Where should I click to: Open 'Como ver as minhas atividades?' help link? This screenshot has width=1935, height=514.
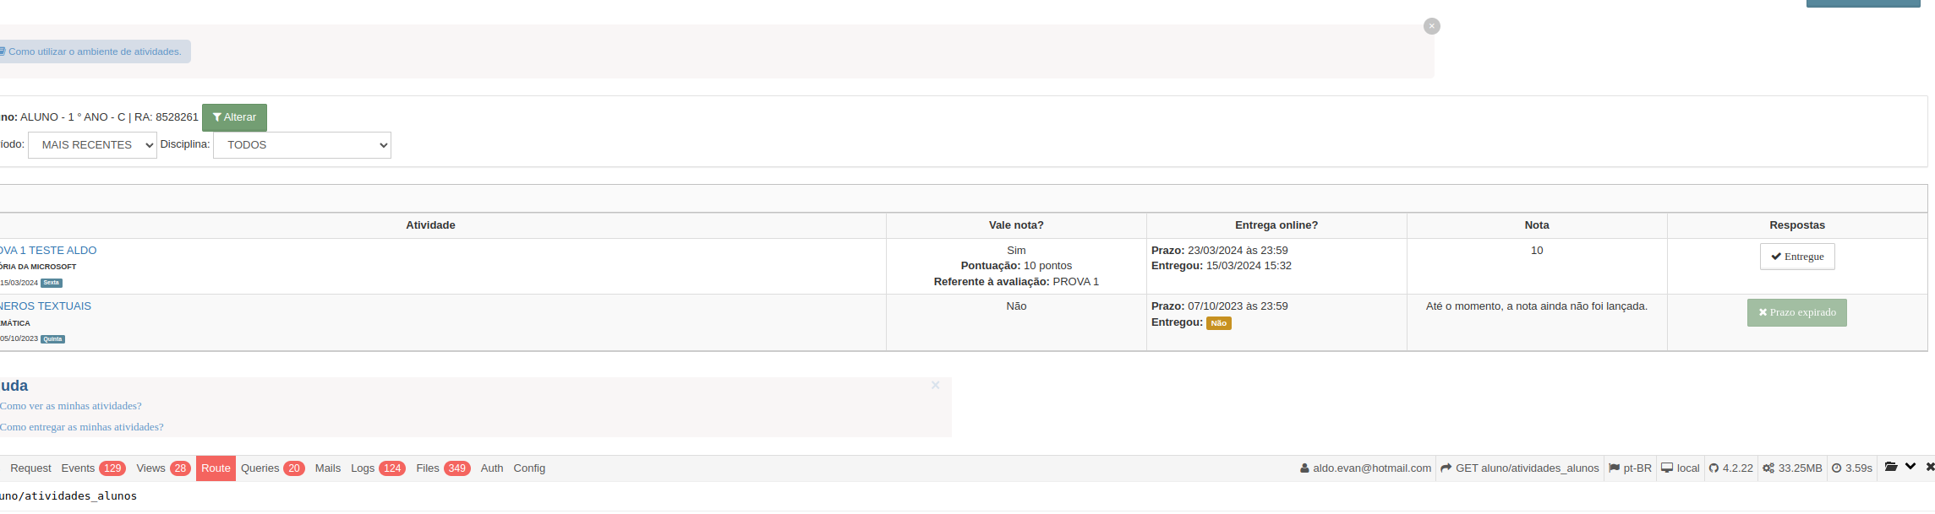71,406
